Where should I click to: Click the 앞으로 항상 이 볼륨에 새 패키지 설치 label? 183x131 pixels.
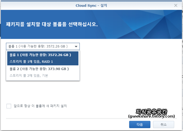(x=40, y=106)
